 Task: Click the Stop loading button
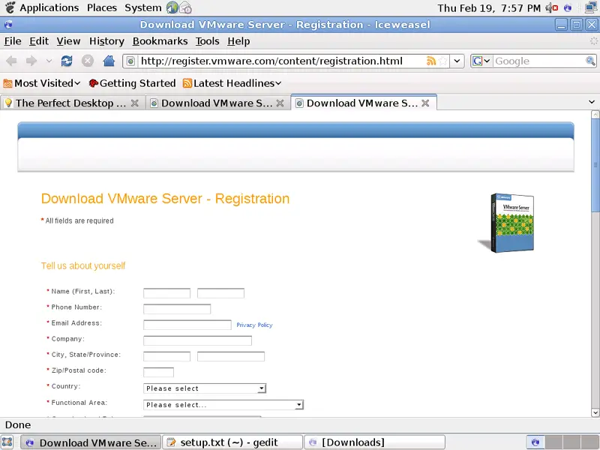pyautogui.click(x=88, y=61)
